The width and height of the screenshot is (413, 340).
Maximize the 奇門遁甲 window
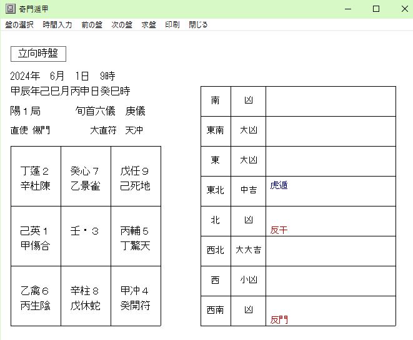click(x=376, y=9)
